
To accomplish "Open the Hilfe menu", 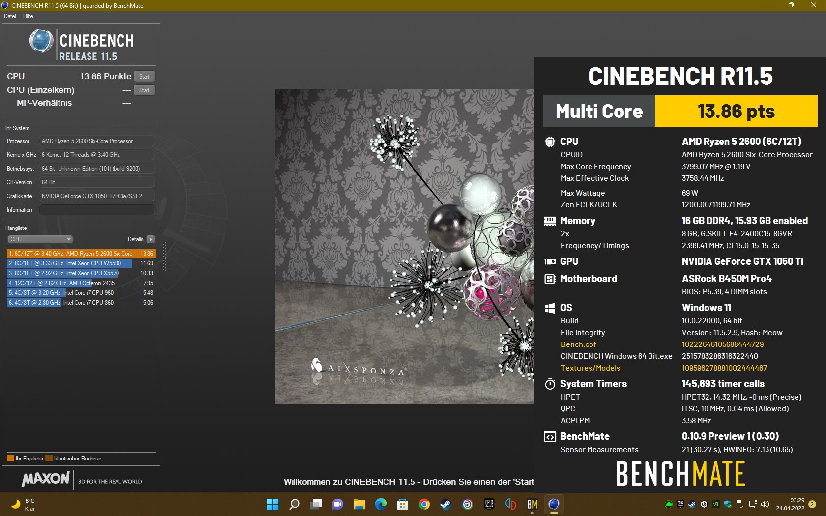I will click(28, 16).
